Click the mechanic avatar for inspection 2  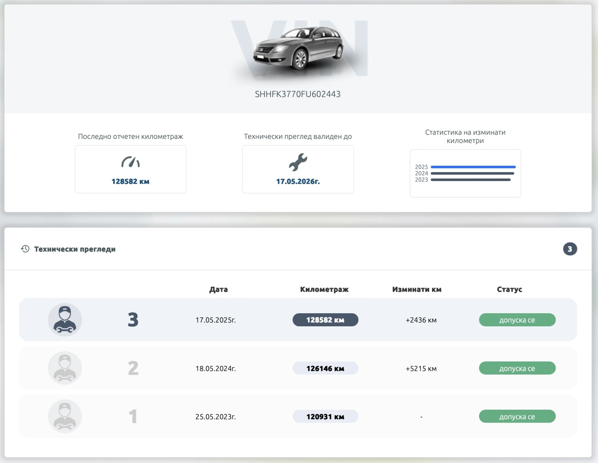(x=65, y=368)
